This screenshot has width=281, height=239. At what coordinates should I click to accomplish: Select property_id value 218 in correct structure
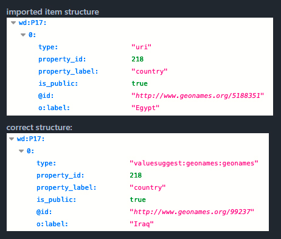tap(136, 175)
